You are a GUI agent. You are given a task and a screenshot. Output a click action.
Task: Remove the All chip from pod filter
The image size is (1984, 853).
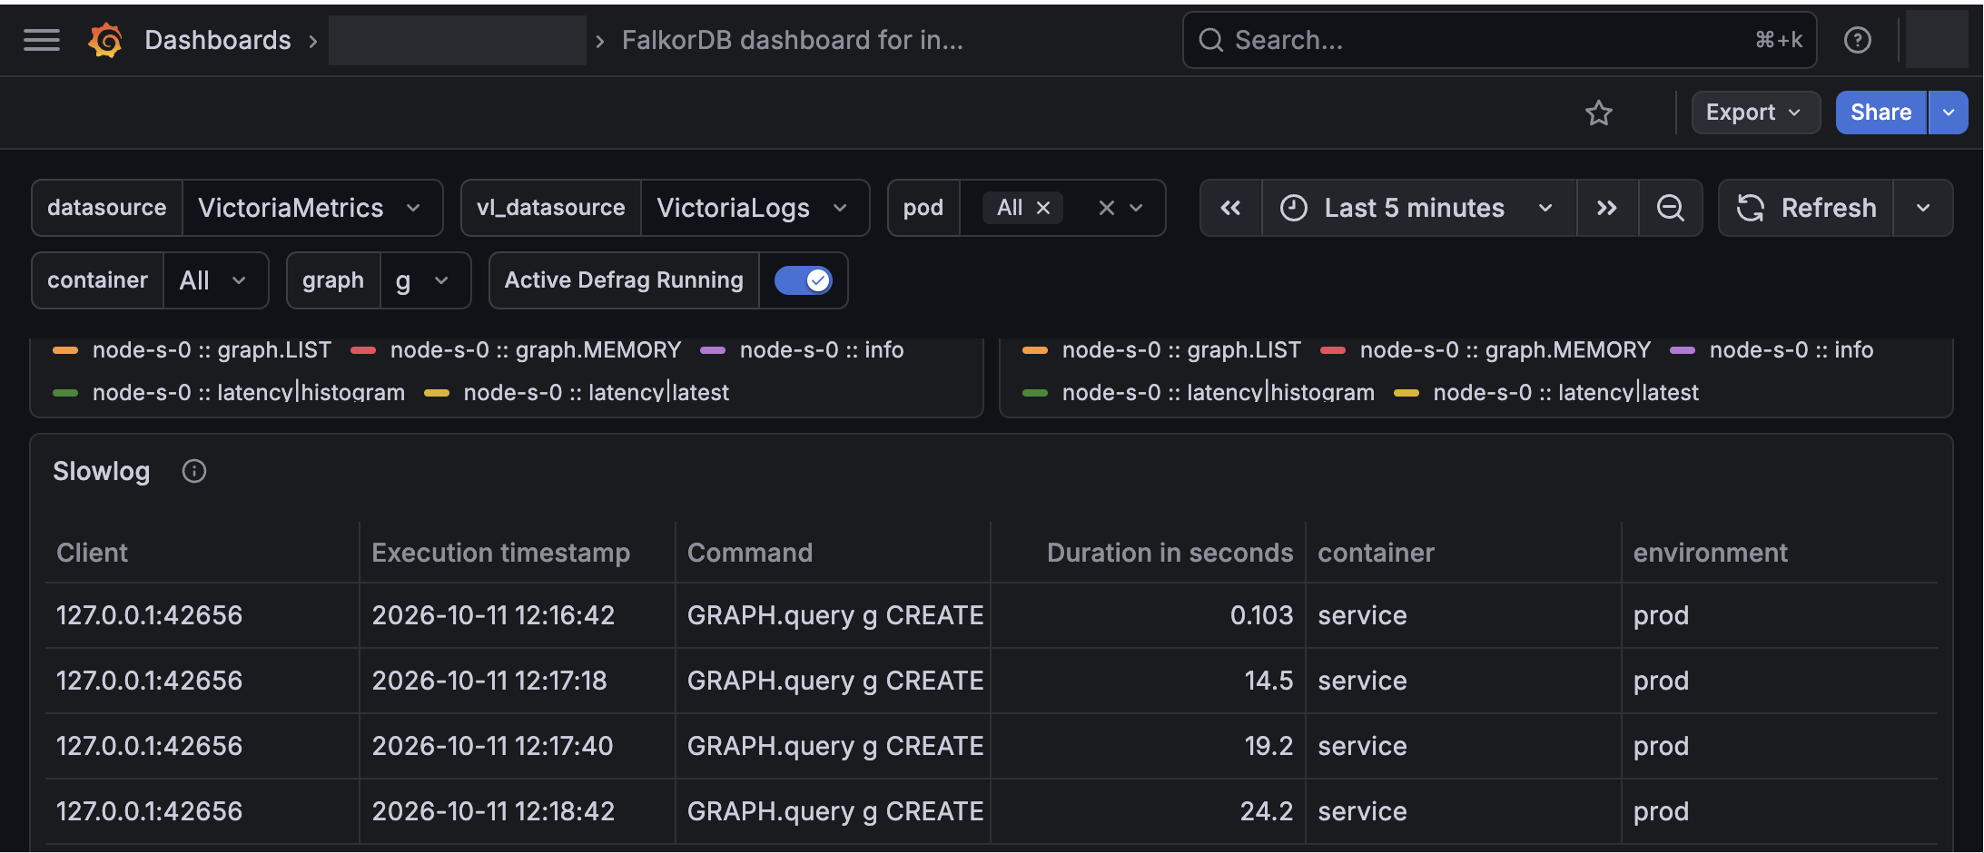click(1043, 208)
